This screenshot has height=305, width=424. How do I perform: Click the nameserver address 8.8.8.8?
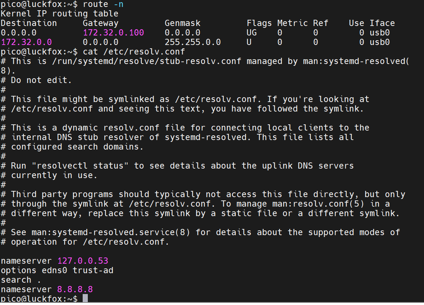pos(75,289)
